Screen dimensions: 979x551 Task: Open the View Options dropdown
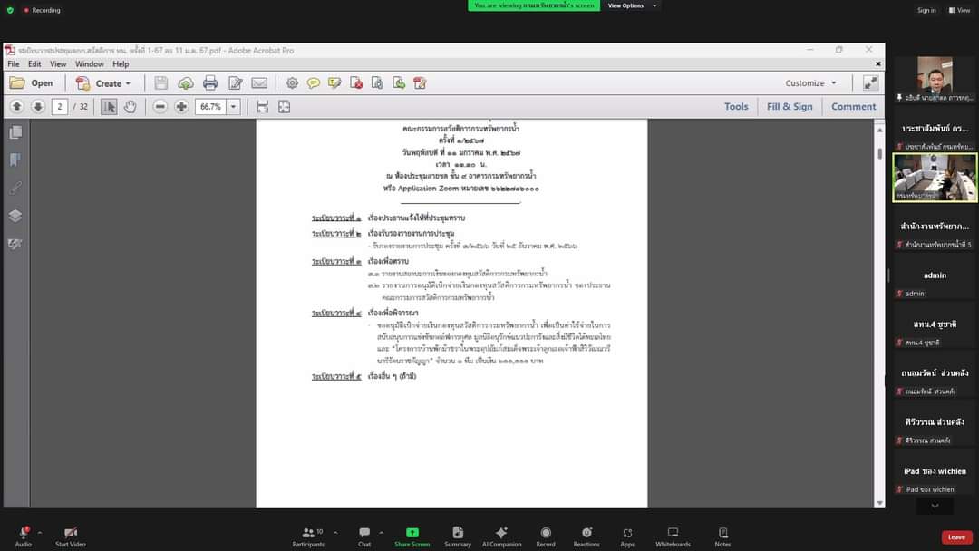point(632,5)
